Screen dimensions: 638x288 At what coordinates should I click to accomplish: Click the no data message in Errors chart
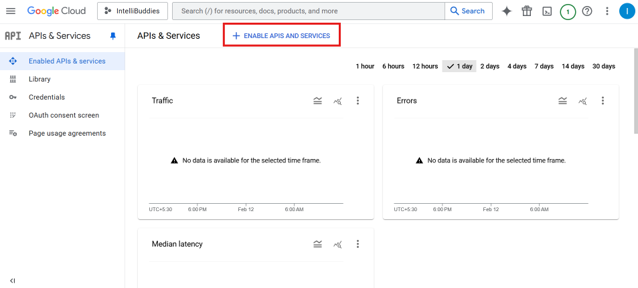[491, 160]
